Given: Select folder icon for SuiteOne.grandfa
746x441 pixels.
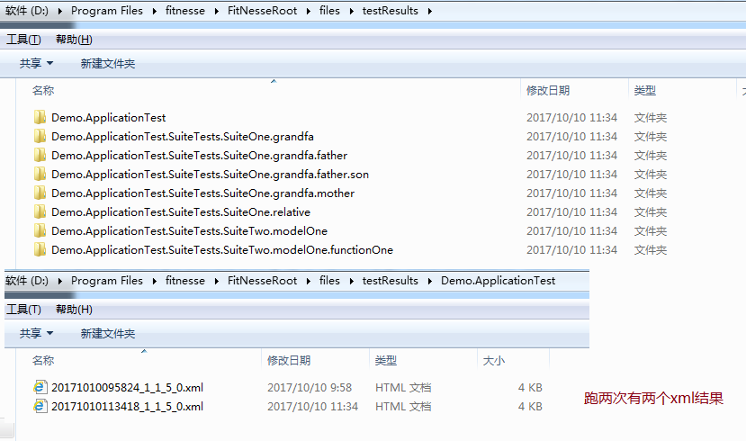Looking at the screenshot, I should (40, 137).
